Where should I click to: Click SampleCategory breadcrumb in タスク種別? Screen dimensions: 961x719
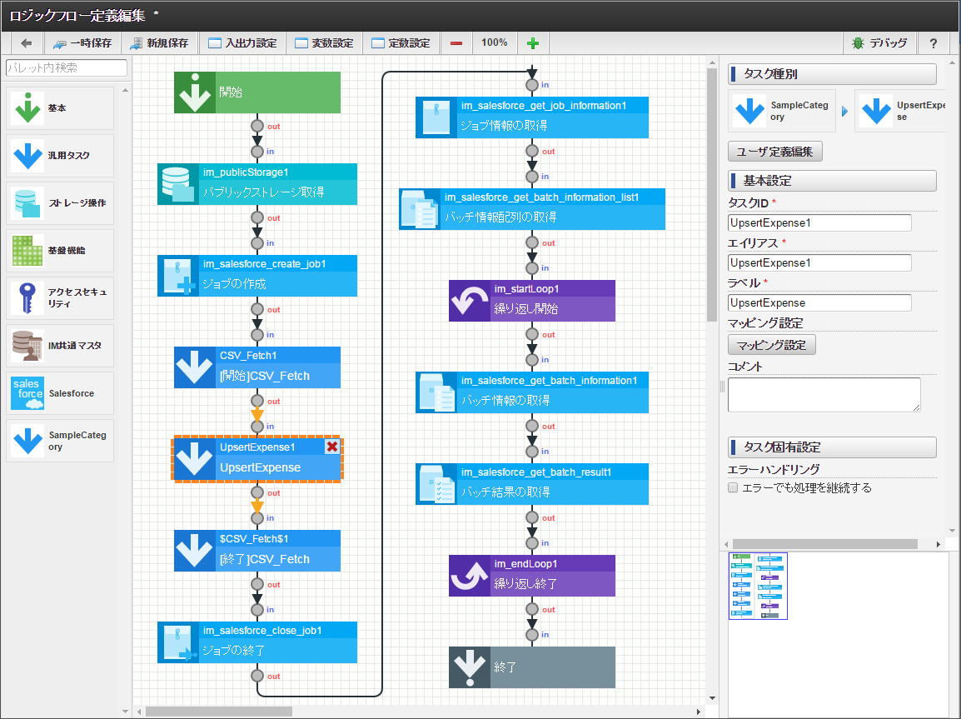pyautogui.click(x=782, y=111)
